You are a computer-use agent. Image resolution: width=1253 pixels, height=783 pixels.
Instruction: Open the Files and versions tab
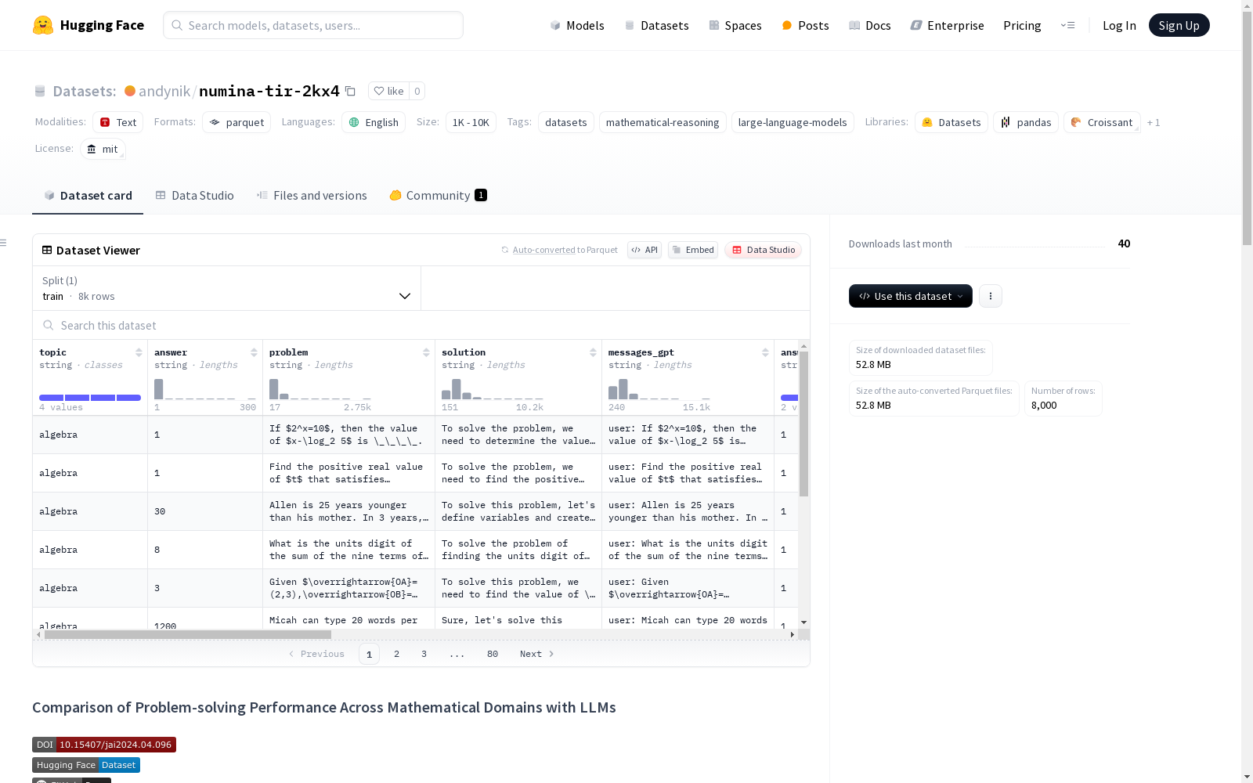point(312,196)
